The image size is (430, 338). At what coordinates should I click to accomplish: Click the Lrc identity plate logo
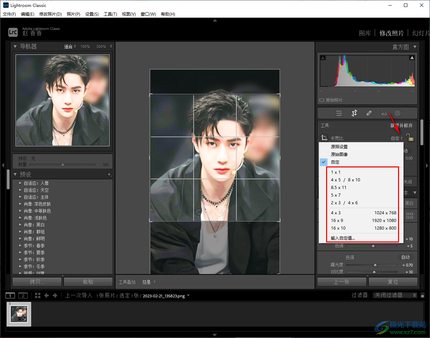click(x=13, y=32)
